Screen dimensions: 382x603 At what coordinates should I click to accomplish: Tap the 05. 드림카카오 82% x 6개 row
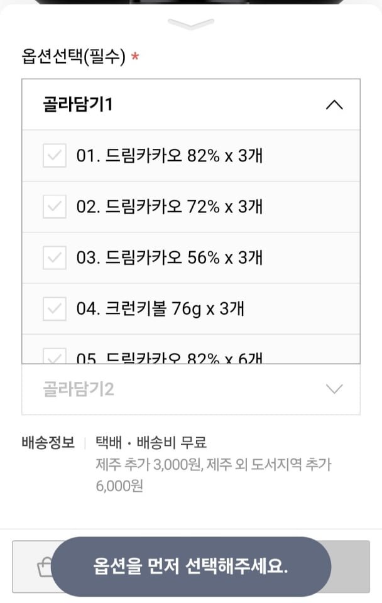click(170, 357)
